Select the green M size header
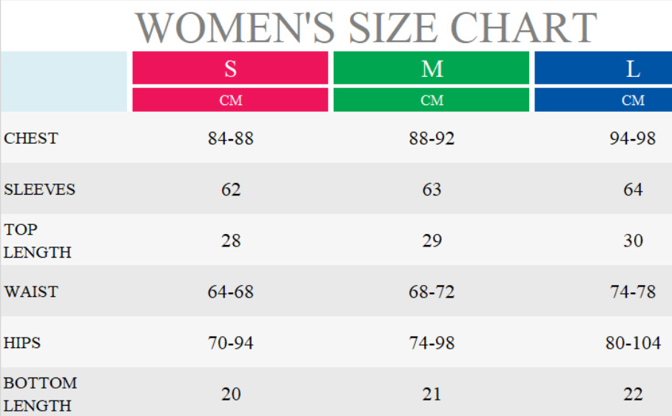Viewport: 672px width, 416px height. [431, 69]
